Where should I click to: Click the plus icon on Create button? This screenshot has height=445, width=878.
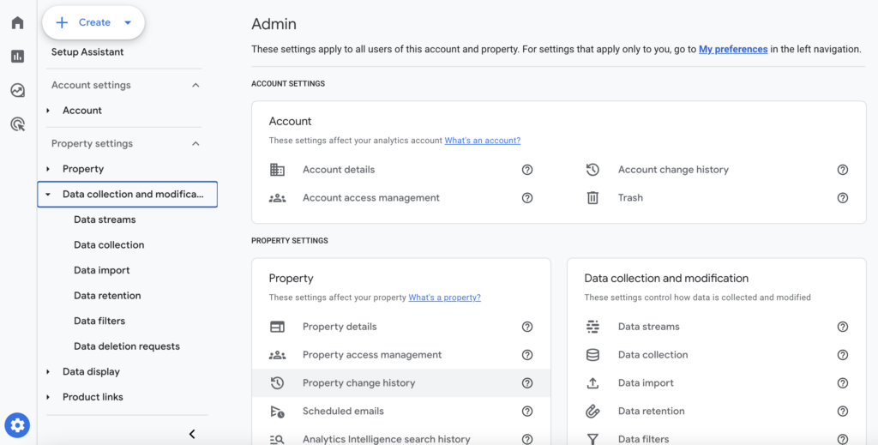point(62,22)
